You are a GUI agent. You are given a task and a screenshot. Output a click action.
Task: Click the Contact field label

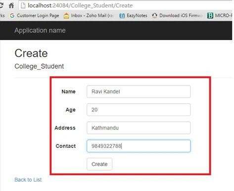pyautogui.click(x=66, y=146)
